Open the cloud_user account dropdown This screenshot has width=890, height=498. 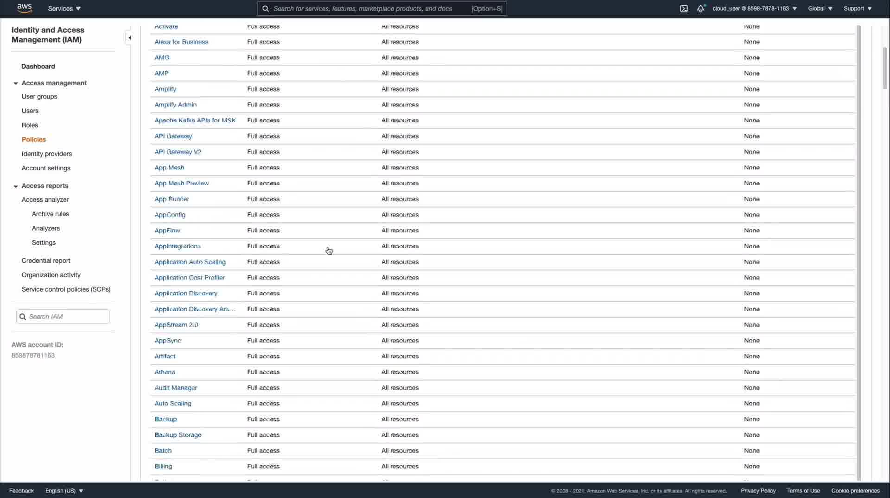tap(755, 8)
